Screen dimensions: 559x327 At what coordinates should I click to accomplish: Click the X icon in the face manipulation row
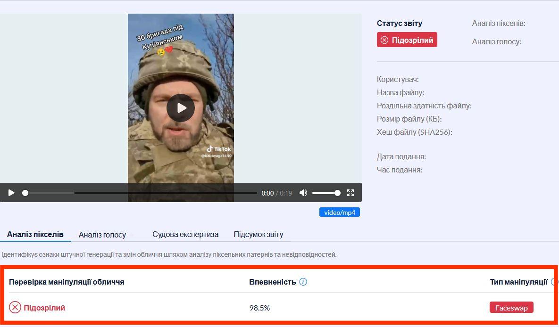click(15, 308)
